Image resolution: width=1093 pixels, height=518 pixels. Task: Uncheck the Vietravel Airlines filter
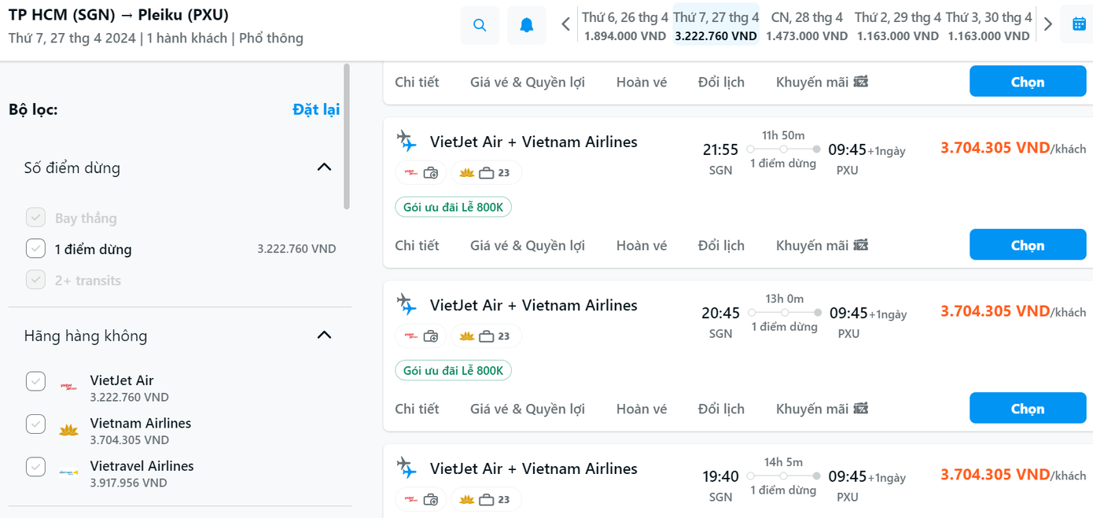[35, 466]
